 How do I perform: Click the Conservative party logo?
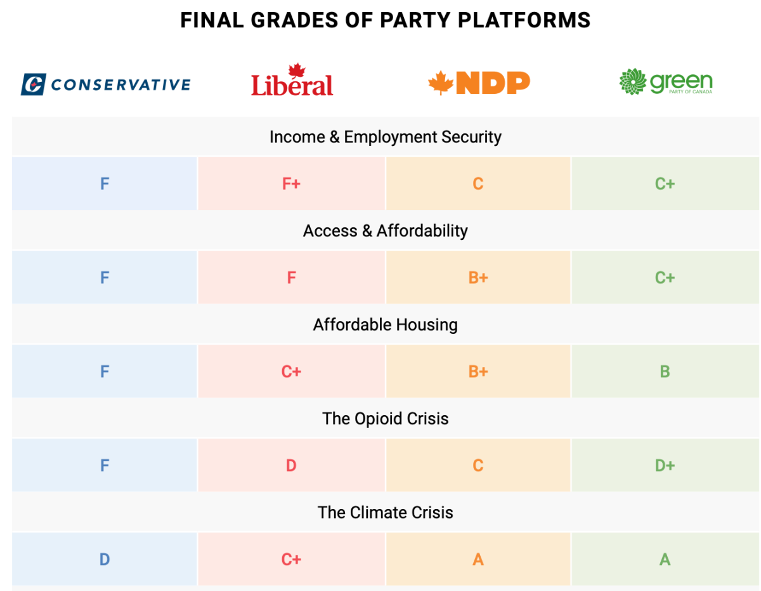(x=105, y=84)
